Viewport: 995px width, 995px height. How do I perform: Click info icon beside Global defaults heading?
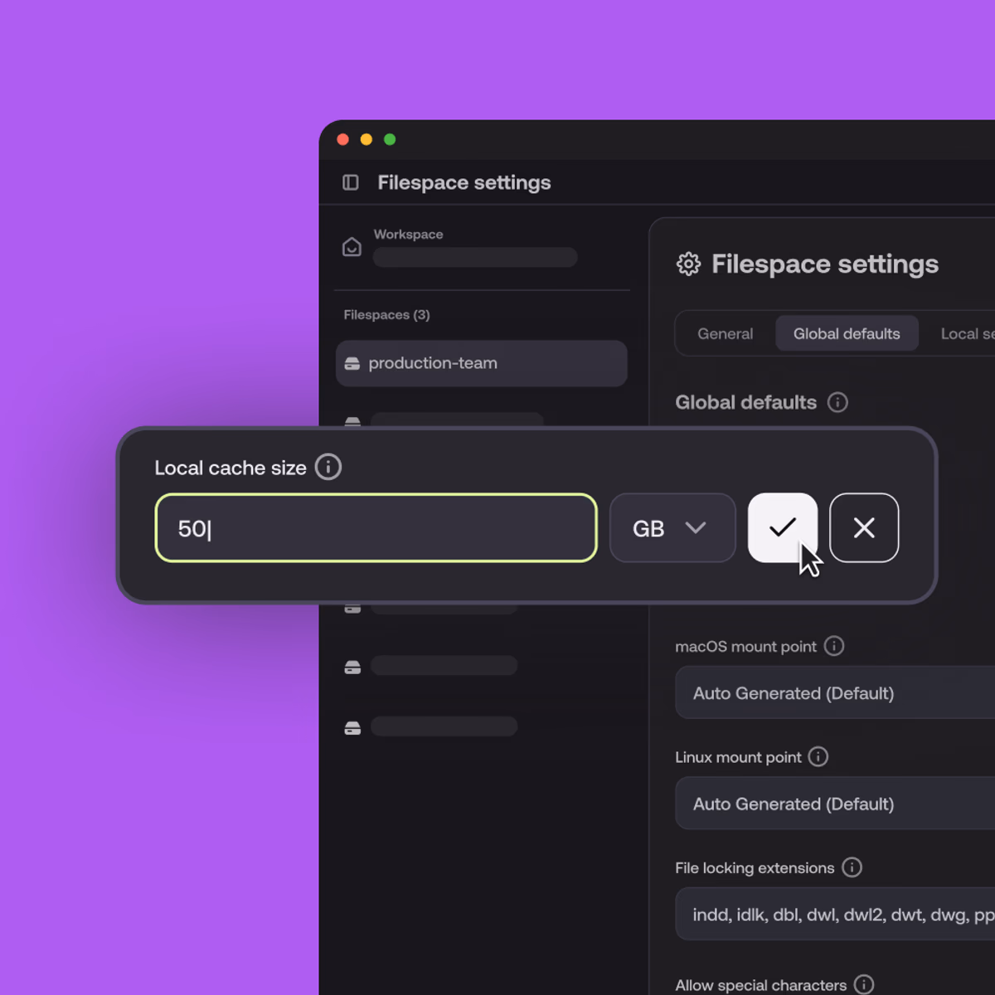click(x=837, y=402)
